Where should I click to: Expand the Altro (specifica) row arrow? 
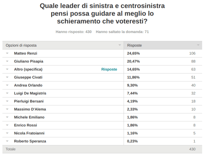[7, 69]
